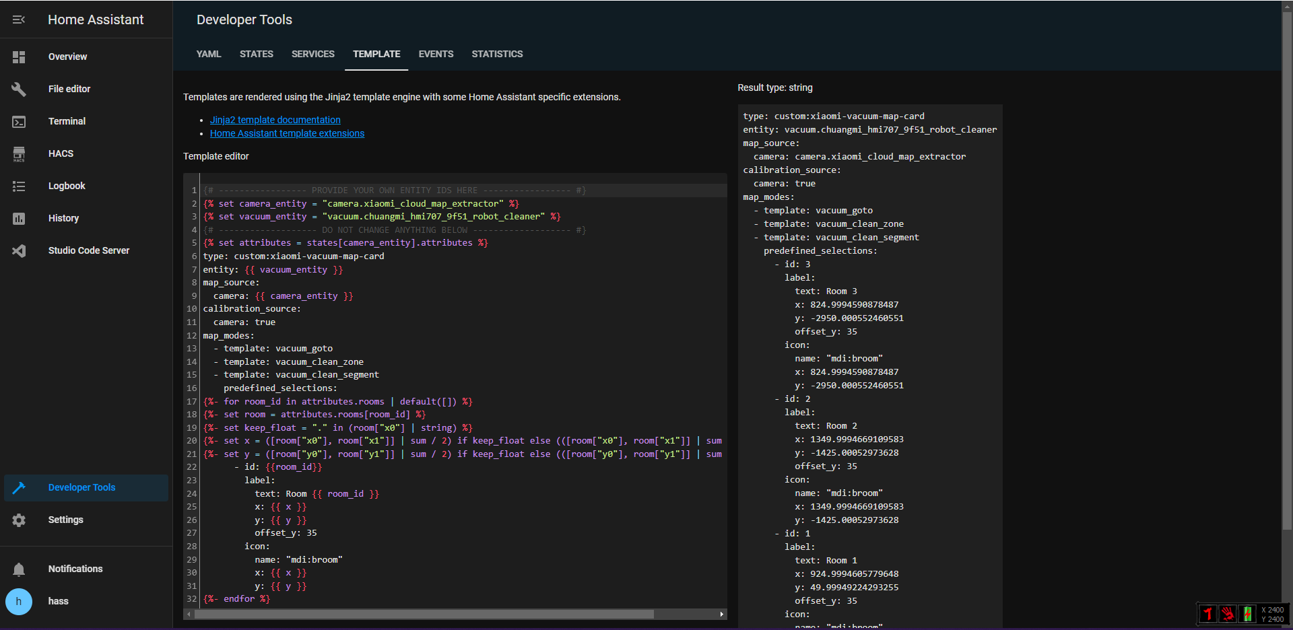
Task: Switch to the STATES tab
Action: (257, 54)
